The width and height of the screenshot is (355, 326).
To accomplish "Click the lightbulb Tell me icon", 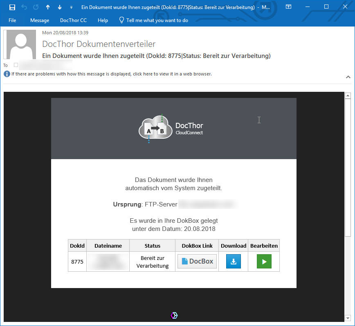I will click(121, 20).
